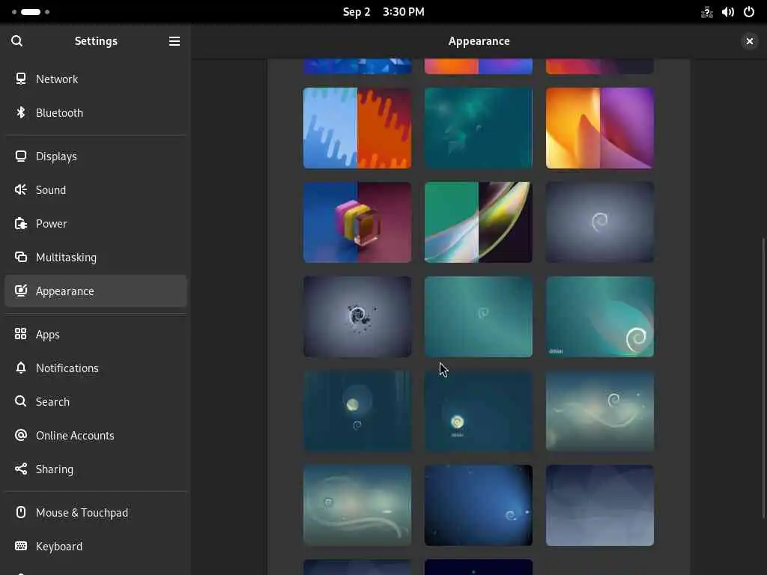Click the Appearance icon in sidebar
Image resolution: width=767 pixels, height=575 pixels.
tap(20, 291)
